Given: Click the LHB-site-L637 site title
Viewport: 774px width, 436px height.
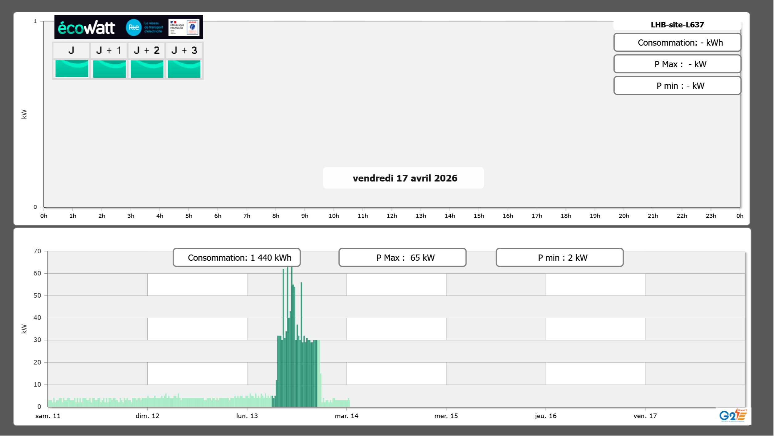Looking at the screenshot, I should coord(677,25).
